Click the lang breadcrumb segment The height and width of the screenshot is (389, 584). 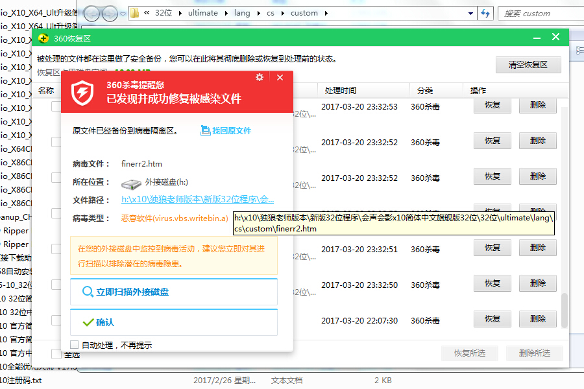(242, 13)
